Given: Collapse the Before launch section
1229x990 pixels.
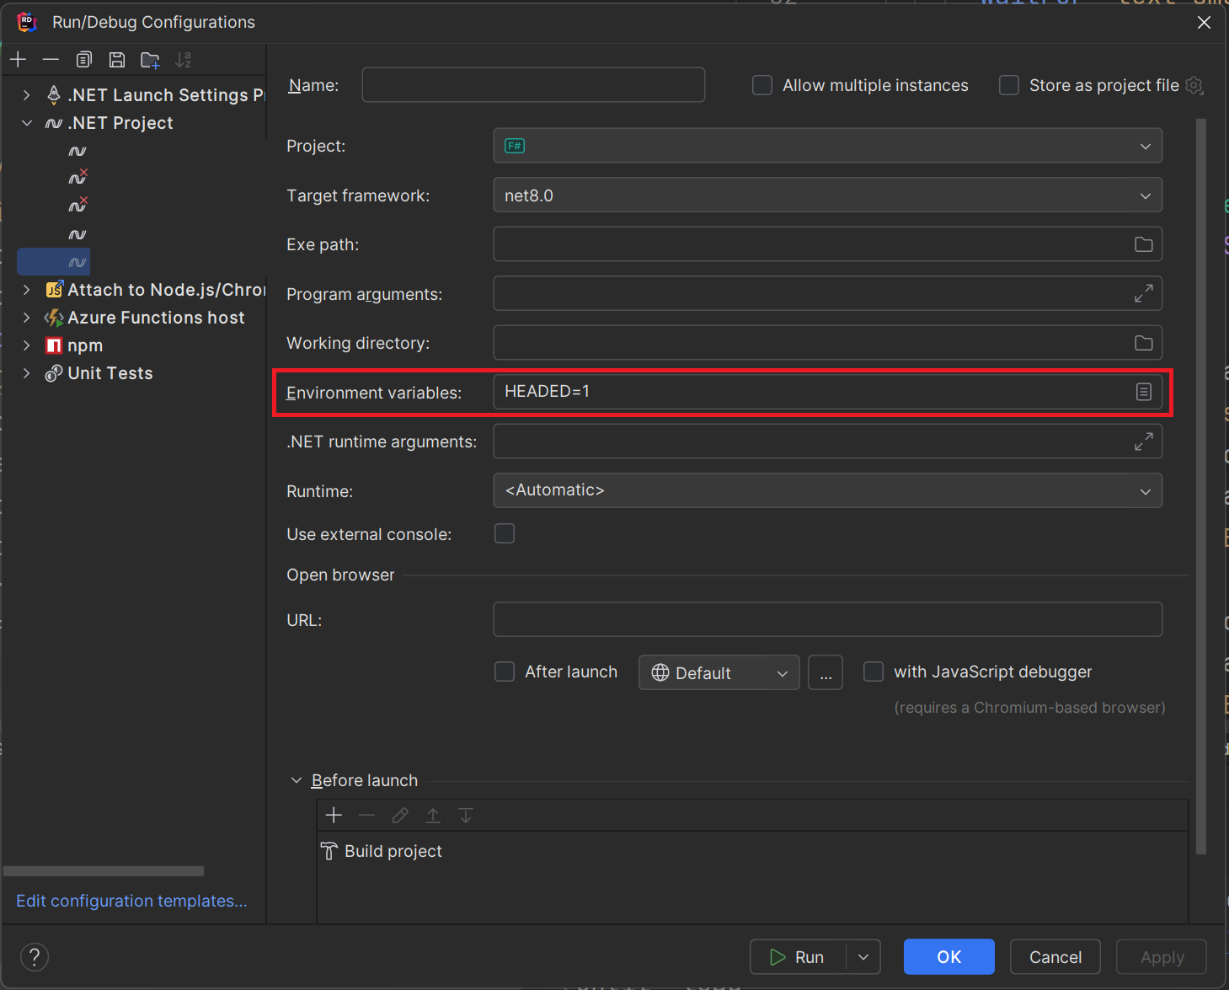Looking at the screenshot, I should 297,780.
